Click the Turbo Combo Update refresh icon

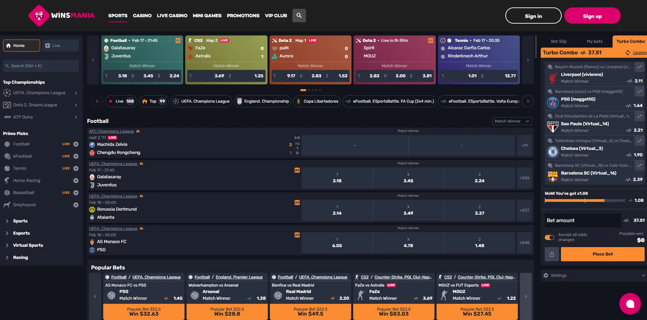[x=628, y=53]
